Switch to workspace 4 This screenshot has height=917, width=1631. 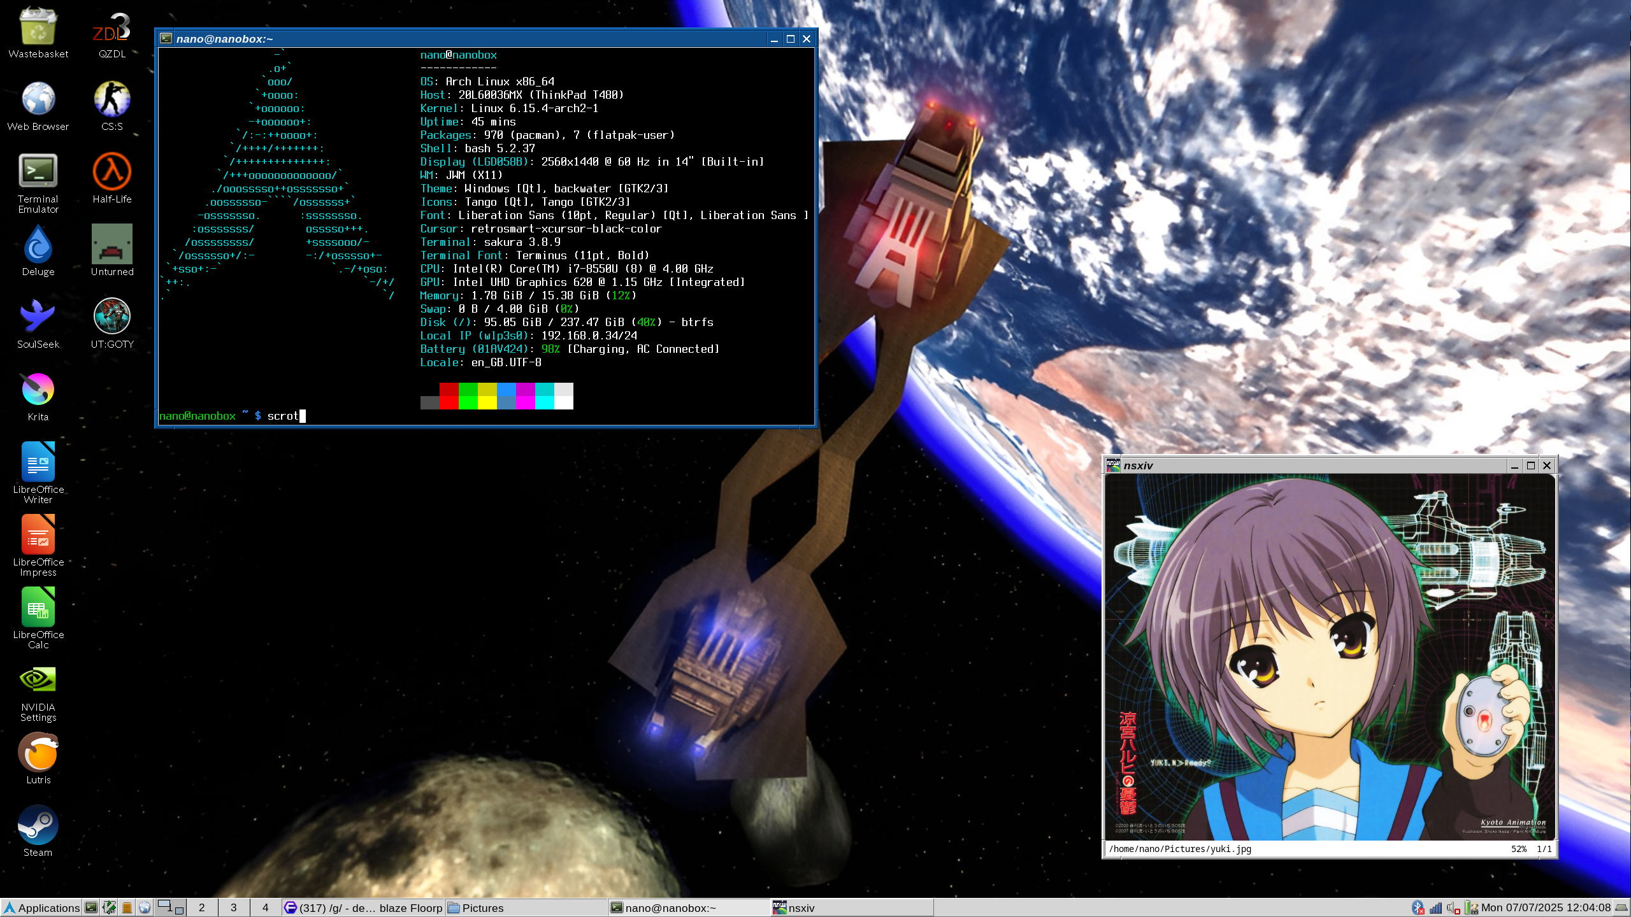coord(266,908)
